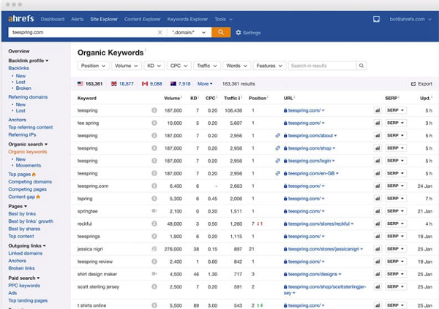
Task: Click the Search in results magnifier icon
Action: tap(361, 66)
